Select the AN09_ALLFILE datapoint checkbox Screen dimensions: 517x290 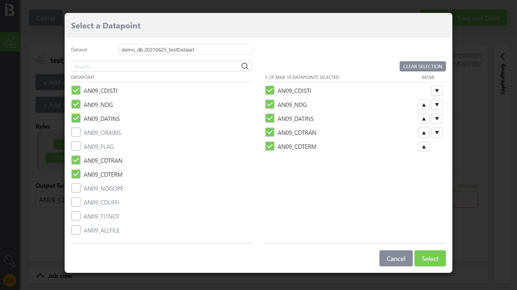point(76,230)
